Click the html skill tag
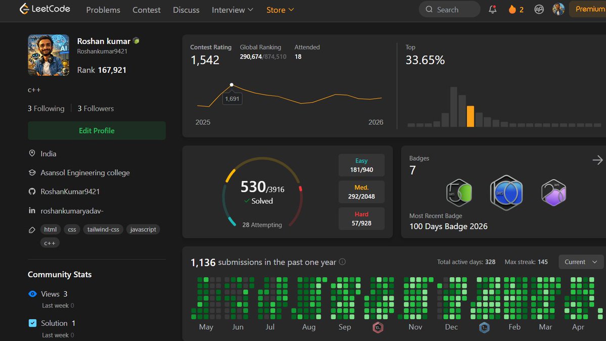606x341 pixels. pyautogui.click(x=50, y=229)
